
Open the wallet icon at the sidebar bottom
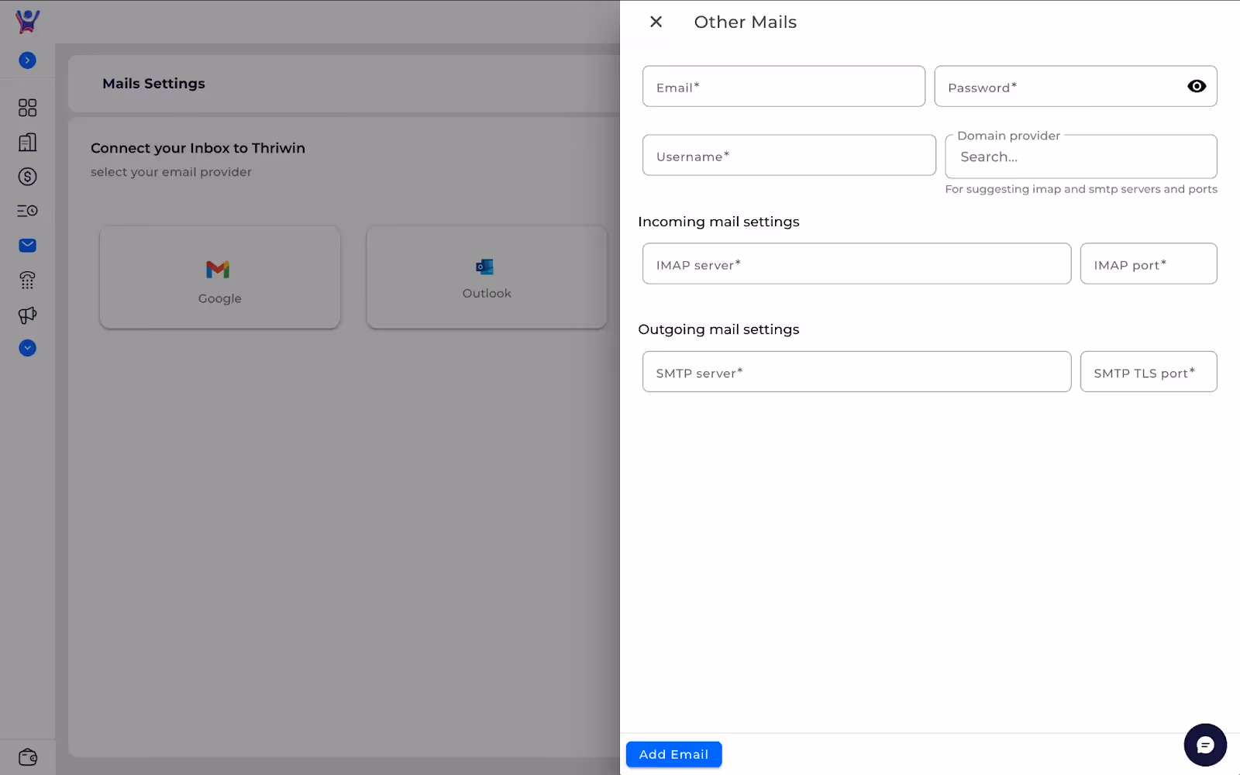click(27, 756)
